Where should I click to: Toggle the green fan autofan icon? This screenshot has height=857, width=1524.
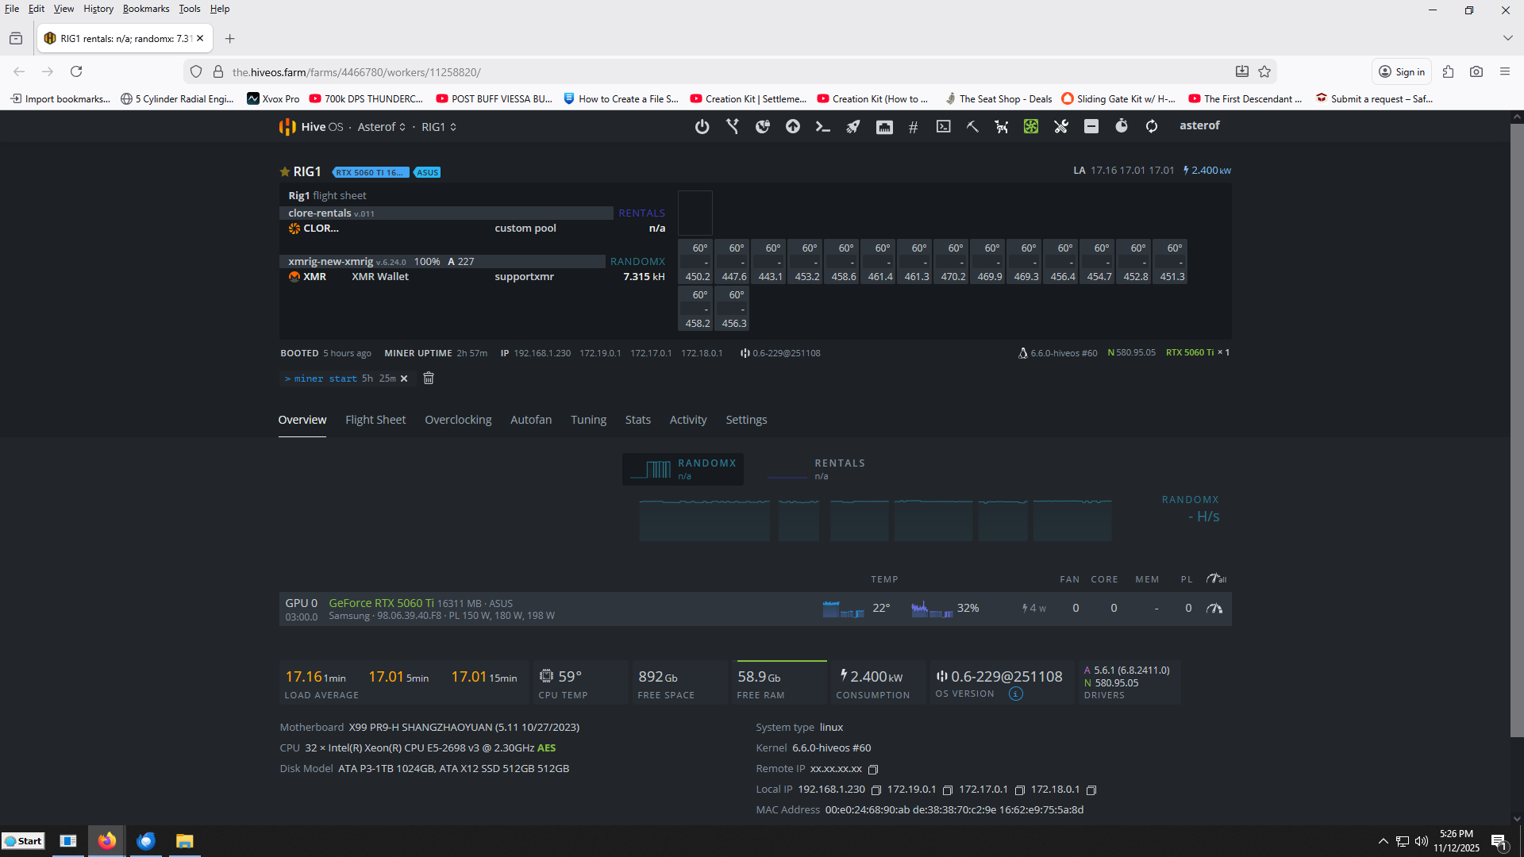pyautogui.click(x=1030, y=127)
